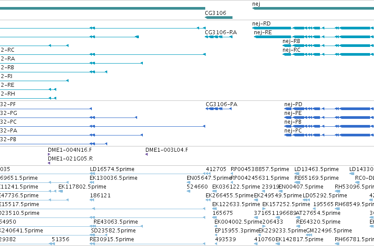Click the nej gene bar glyph
This screenshot has width=374, height=246.
point(313,8)
